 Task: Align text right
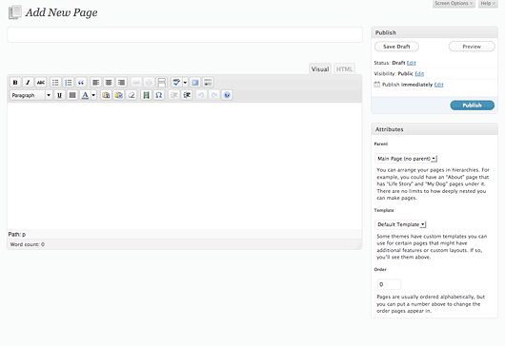121,83
